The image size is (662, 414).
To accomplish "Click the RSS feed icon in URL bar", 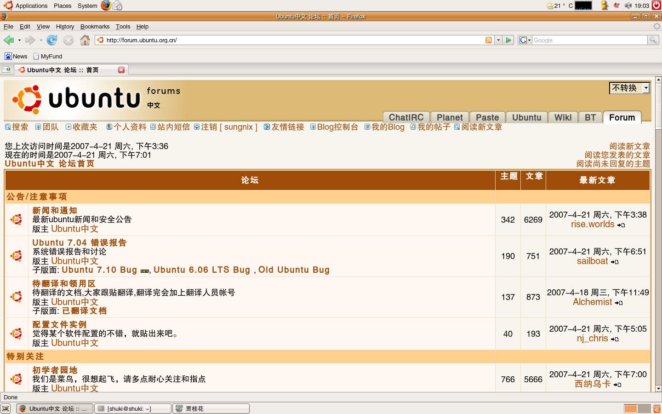I will [x=489, y=40].
